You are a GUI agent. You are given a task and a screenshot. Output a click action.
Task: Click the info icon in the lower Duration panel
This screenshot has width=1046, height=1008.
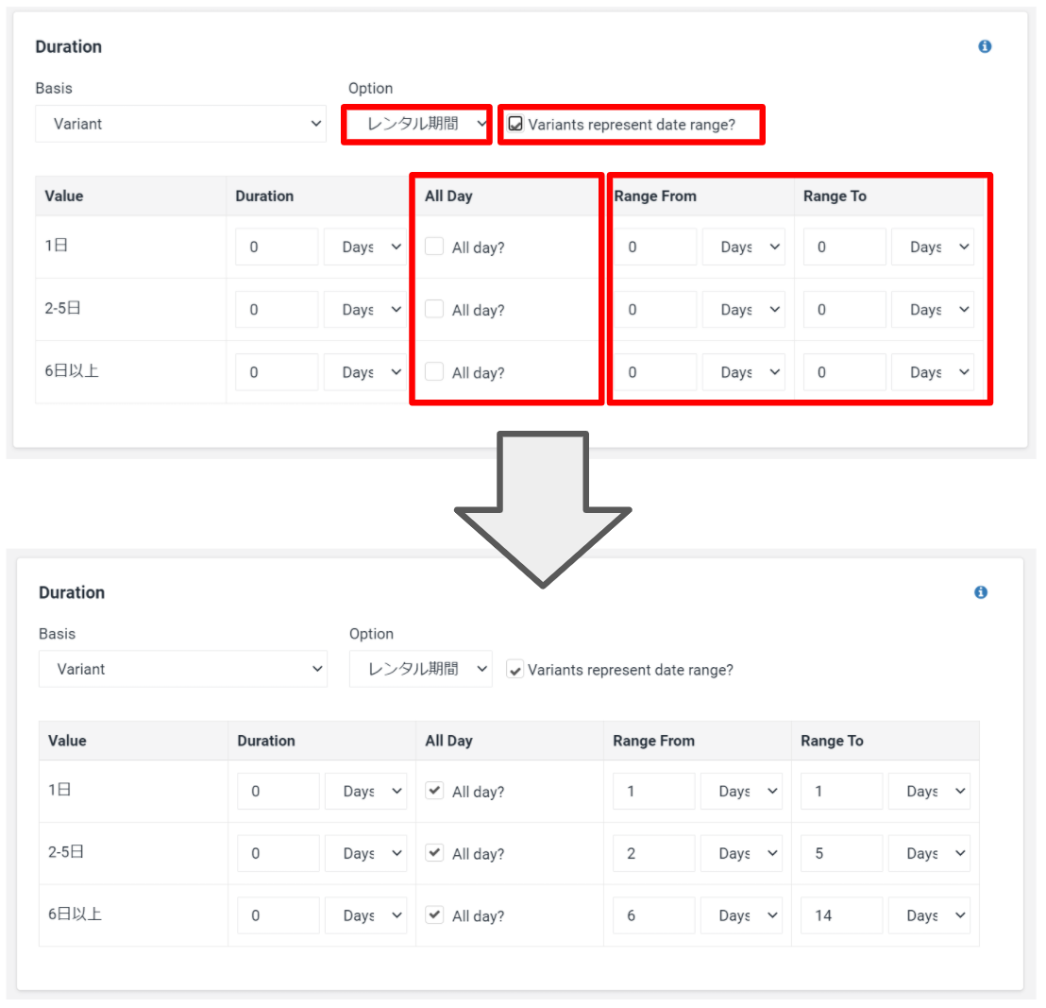click(981, 592)
